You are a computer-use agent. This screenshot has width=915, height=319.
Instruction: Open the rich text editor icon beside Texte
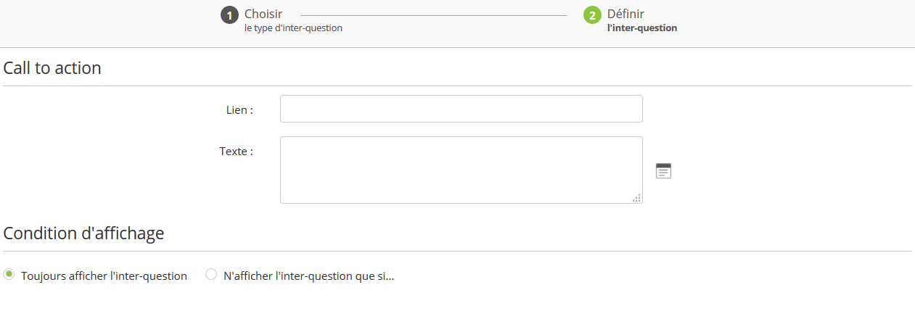663,171
